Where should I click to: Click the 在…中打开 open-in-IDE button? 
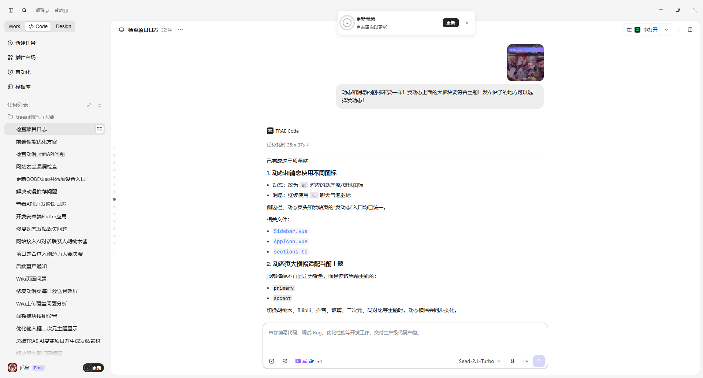[642, 30]
